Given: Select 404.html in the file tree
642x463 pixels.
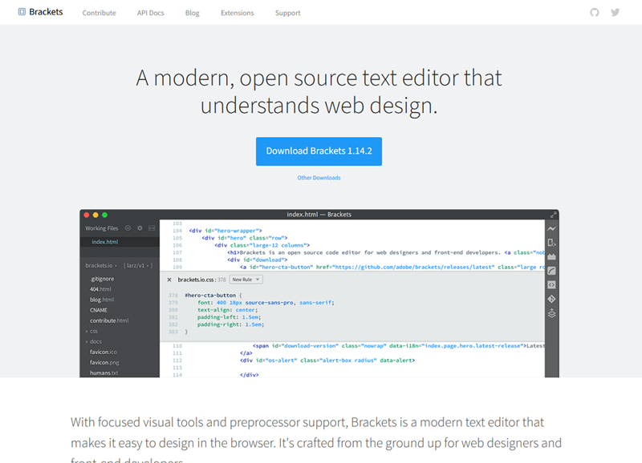Looking at the screenshot, I should [x=100, y=289].
